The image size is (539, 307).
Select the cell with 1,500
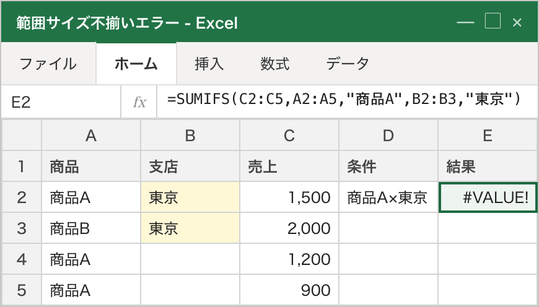289,197
